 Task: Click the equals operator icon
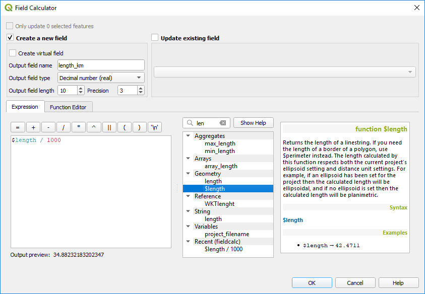pos(18,127)
